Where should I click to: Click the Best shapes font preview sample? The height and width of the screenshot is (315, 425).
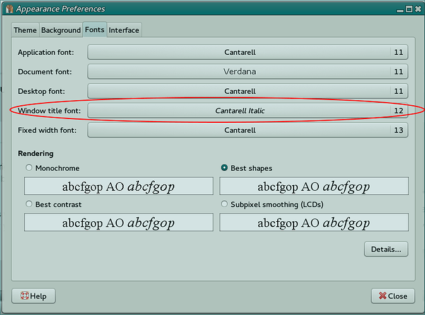point(314,186)
